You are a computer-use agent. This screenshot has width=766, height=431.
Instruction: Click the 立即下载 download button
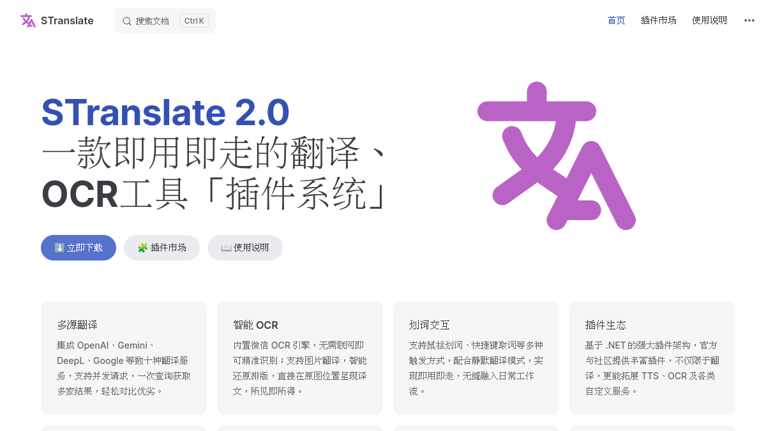point(79,248)
